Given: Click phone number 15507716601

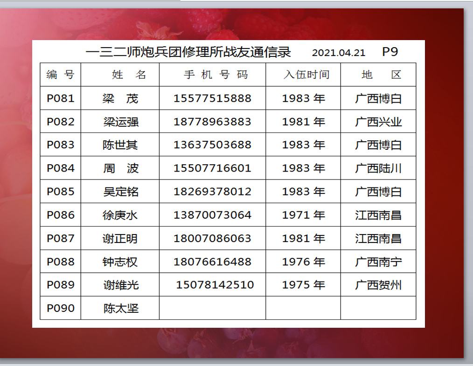Looking at the screenshot, I should pyautogui.click(x=212, y=168).
